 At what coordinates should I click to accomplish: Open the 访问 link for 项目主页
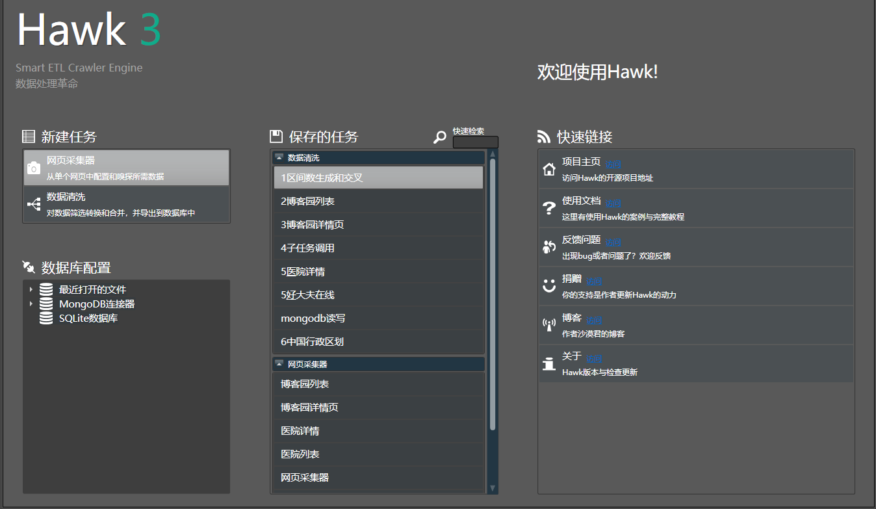[613, 164]
